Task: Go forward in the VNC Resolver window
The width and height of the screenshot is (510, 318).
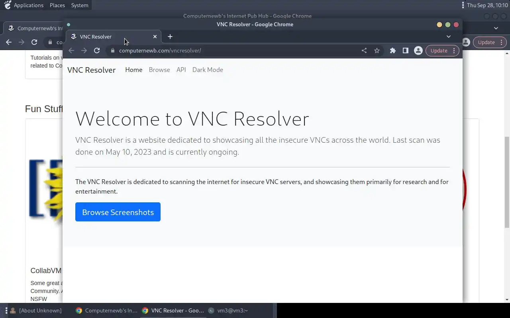Action: pos(84,50)
